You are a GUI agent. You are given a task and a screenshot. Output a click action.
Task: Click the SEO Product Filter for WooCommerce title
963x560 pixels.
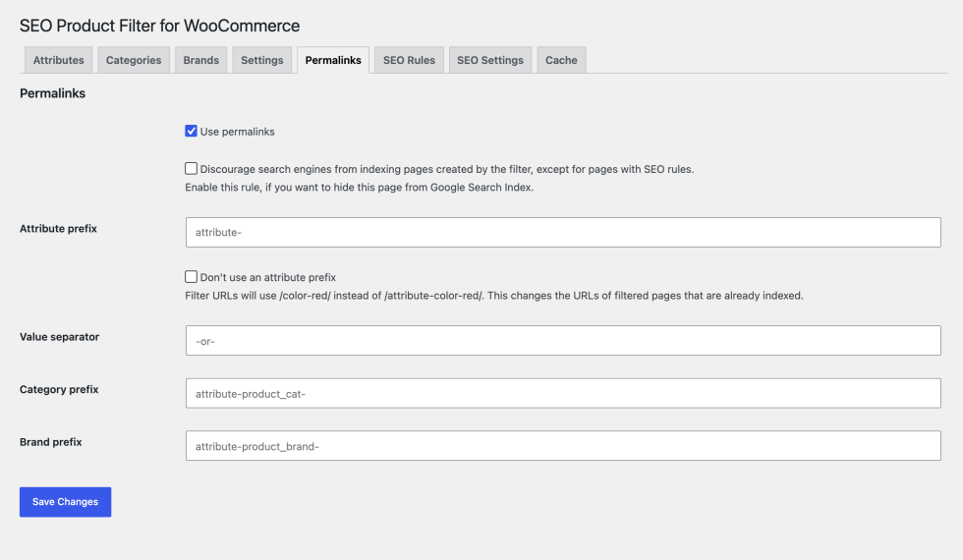(x=159, y=26)
